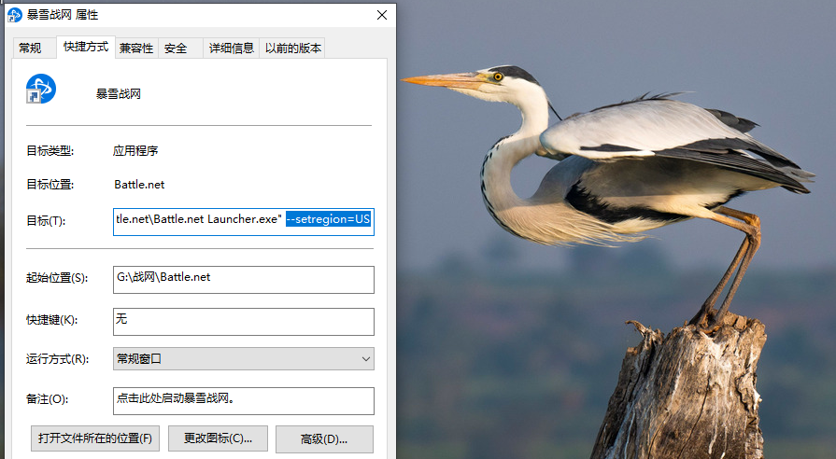Go to the 安全 tab
This screenshot has height=459, width=836.
[176, 49]
